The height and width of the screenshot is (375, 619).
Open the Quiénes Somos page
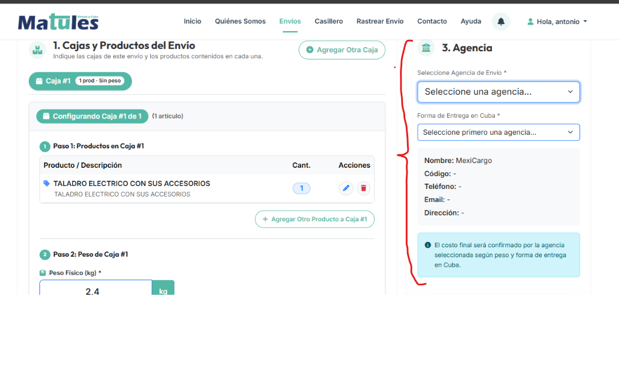tap(240, 21)
